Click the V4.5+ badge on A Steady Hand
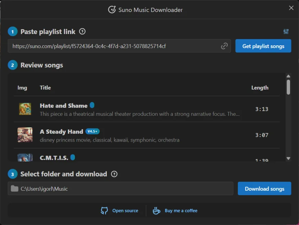299x225 pixels. (x=92, y=131)
